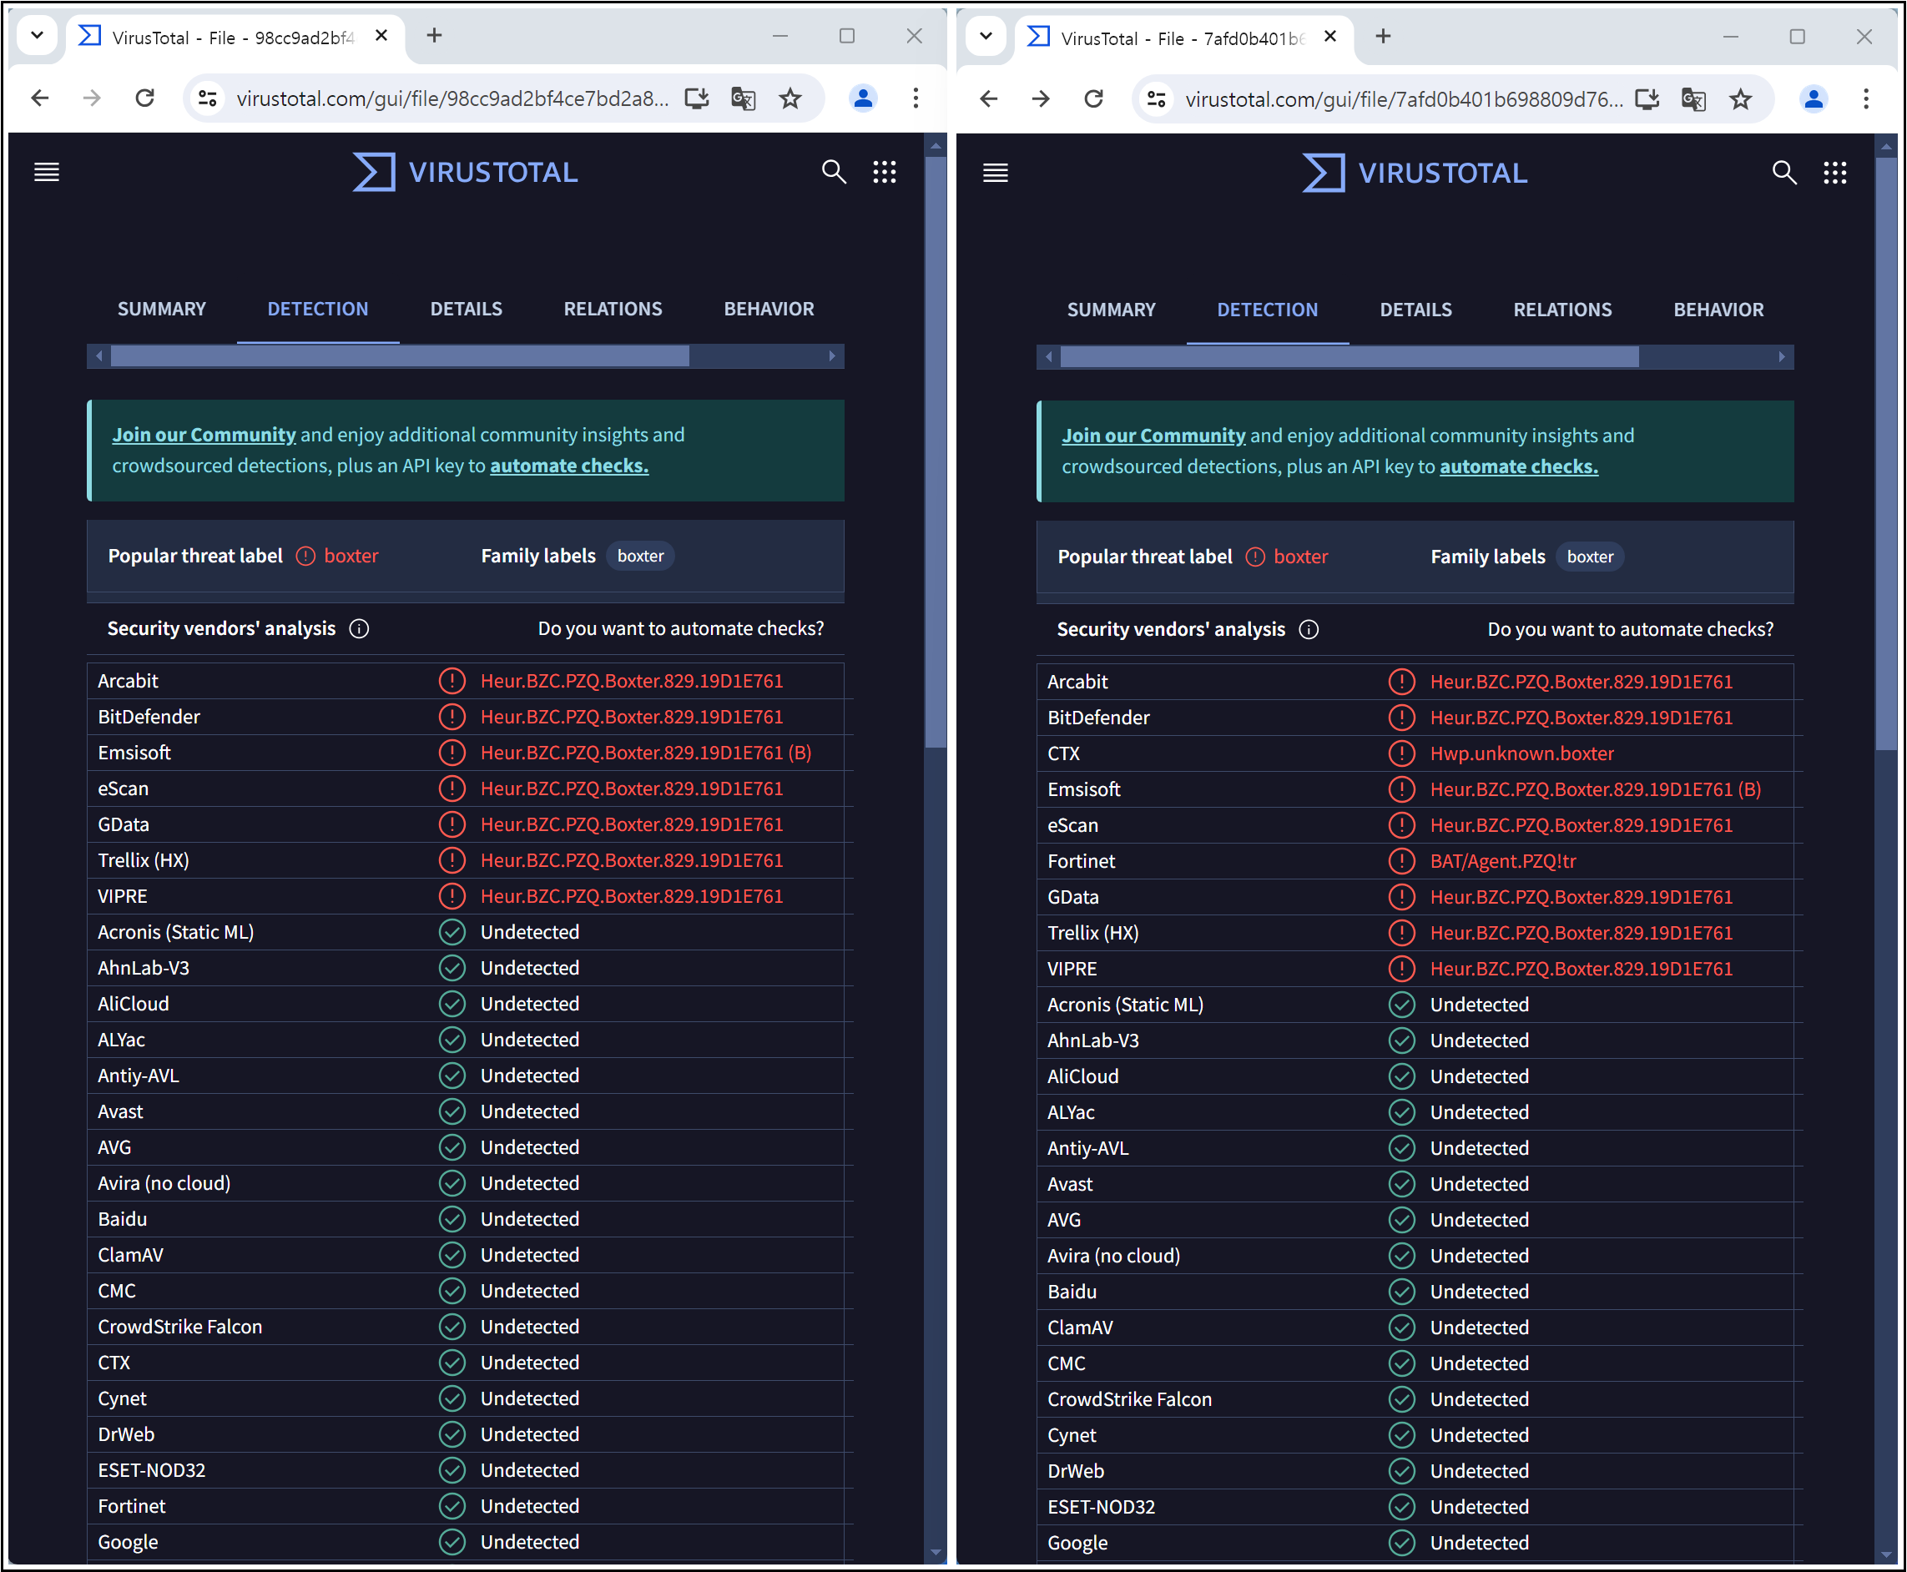Click Join our Community link in right window
1907x1572 pixels.
1153,436
